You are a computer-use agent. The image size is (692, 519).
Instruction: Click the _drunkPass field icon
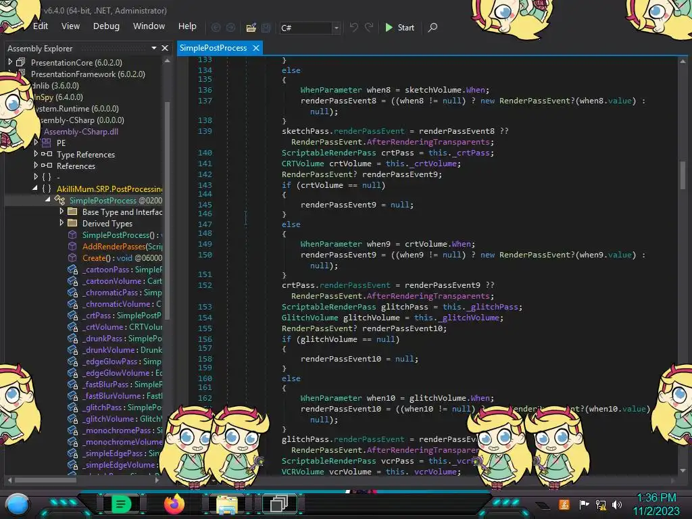(72, 339)
